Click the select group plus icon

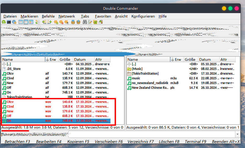pos(56,22)
